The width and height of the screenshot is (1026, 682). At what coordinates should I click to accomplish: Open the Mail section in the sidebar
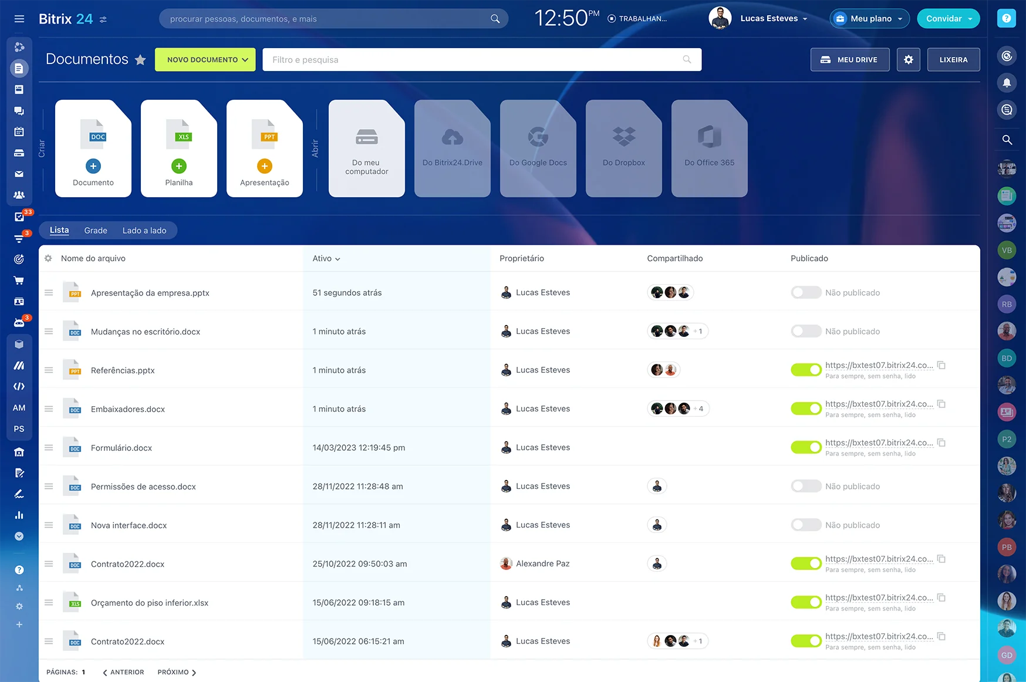click(19, 174)
